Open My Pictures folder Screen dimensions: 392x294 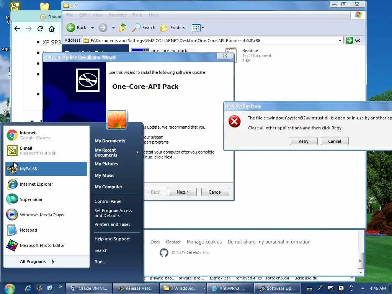106,164
